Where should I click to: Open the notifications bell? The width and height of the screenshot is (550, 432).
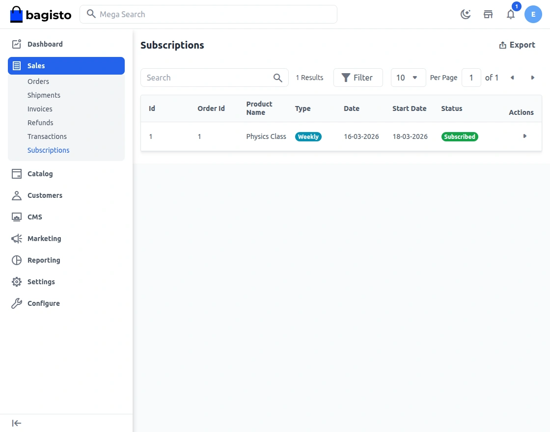tap(511, 14)
